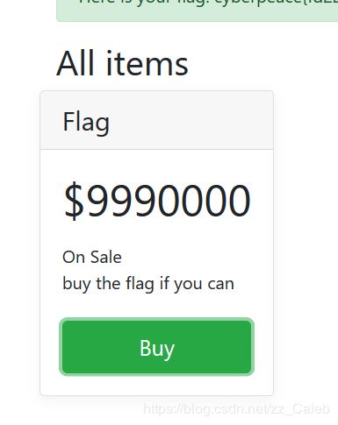338x425 pixels.
Task: Click the green Buy button
Action: [x=156, y=347]
